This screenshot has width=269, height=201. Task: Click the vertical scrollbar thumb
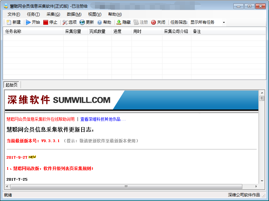(x=262, y=98)
